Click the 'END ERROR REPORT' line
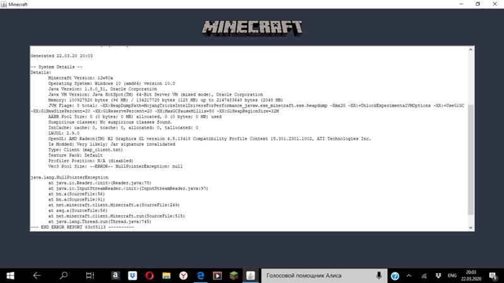Image resolution: width=504 pixels, height=283 pixels. tap(83, 227)
